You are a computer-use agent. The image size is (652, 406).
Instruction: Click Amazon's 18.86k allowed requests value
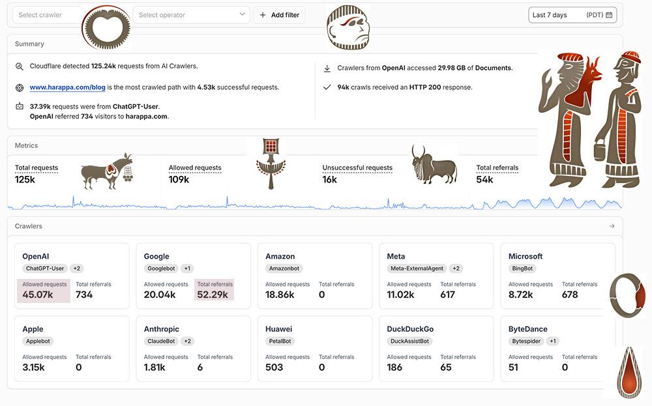click(280, 295)
